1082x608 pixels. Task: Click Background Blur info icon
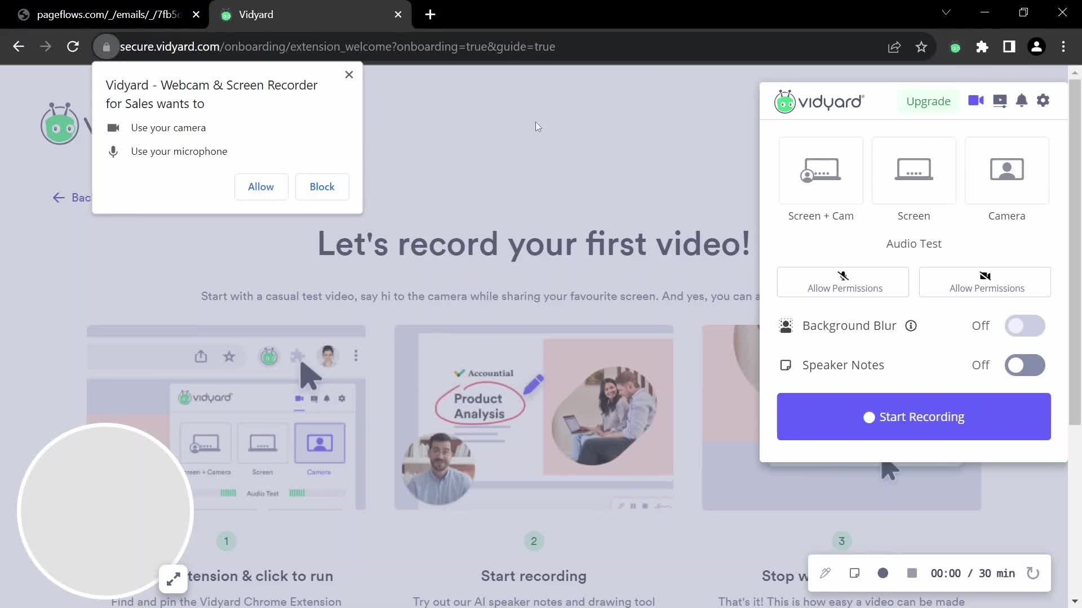[x=911, y=326]
